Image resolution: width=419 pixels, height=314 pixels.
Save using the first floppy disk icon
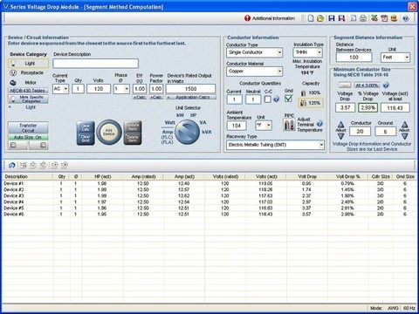point(332,18)
